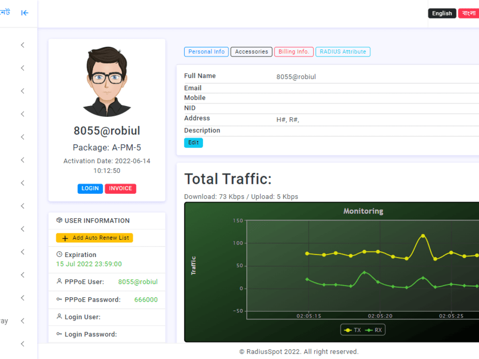Click the 150 y-axis label

pos(238,220)
